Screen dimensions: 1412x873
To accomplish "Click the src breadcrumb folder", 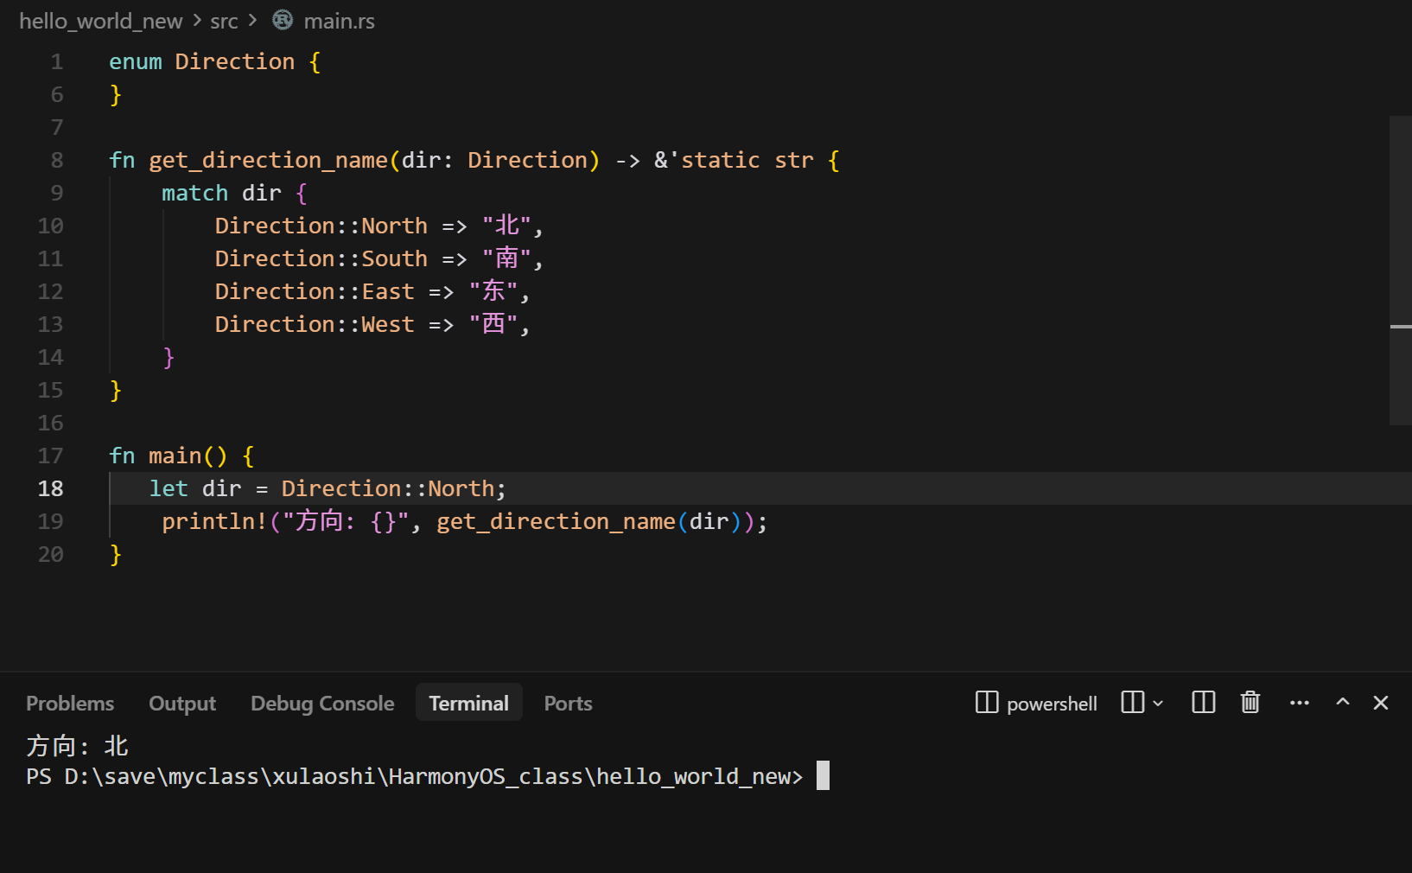I will [x=224, y=21].
